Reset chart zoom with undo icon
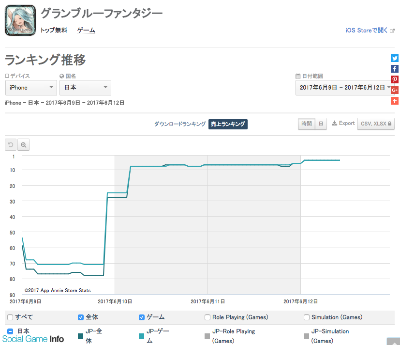This screenshot has height=345, width=400. 11,145
